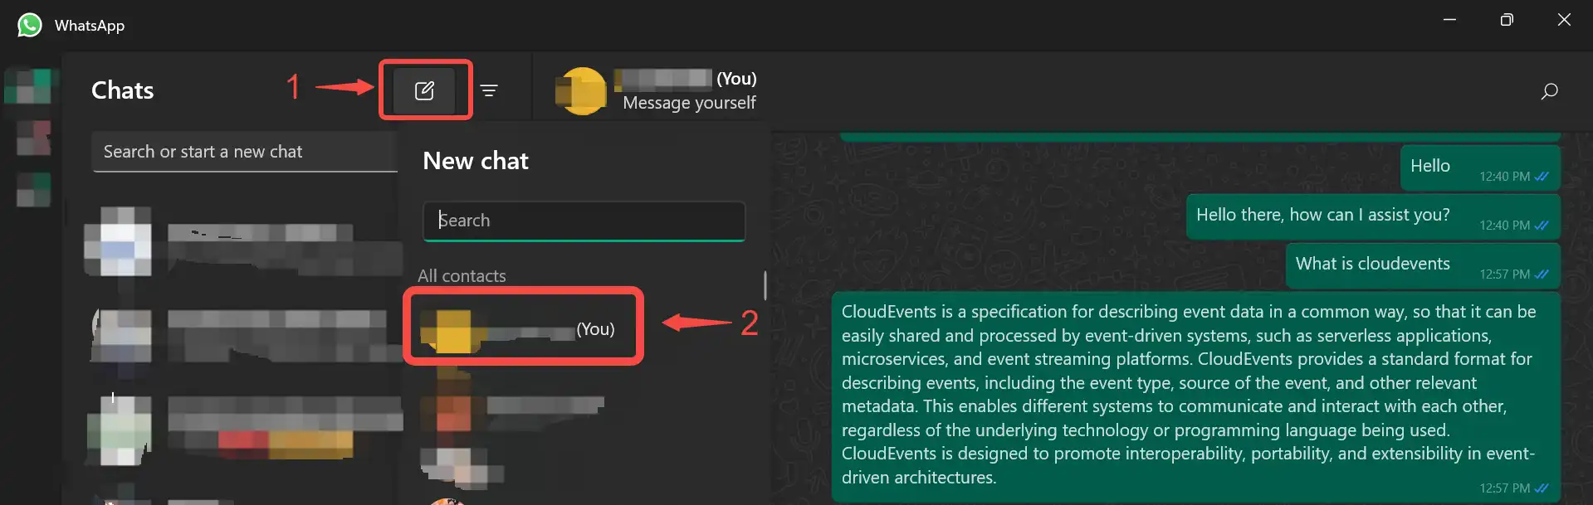Screen dimensions: 1593x505
Task: Restore down the WhatsApp window
Action: tap(1507, 20)
